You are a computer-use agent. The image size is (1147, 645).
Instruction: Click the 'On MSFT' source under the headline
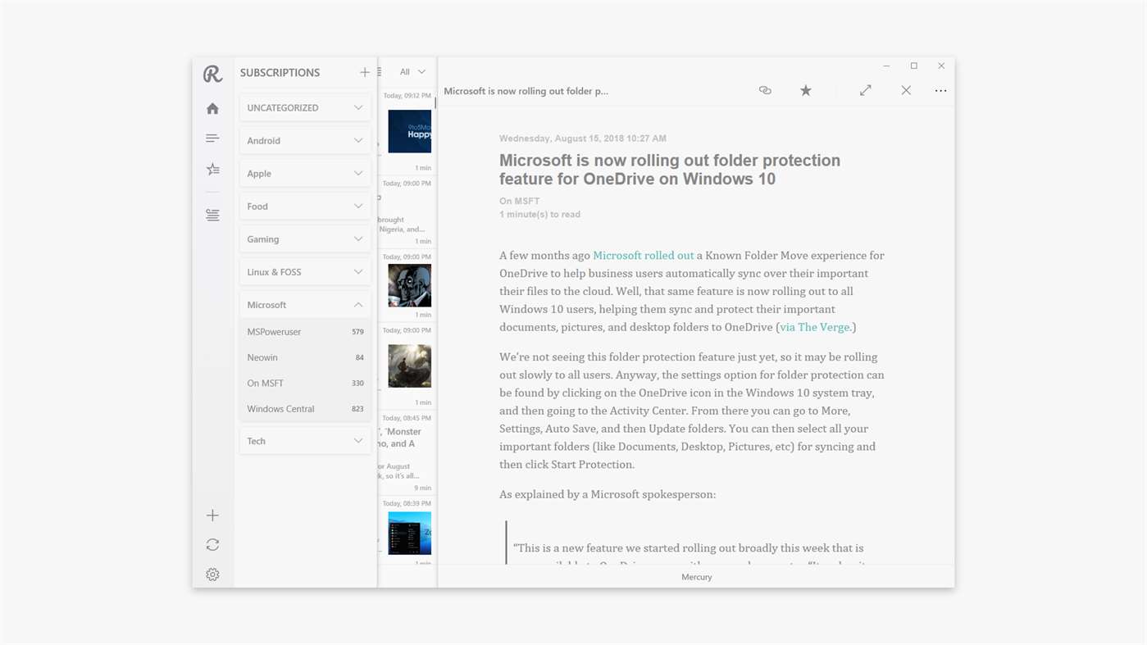click(519, 201)
